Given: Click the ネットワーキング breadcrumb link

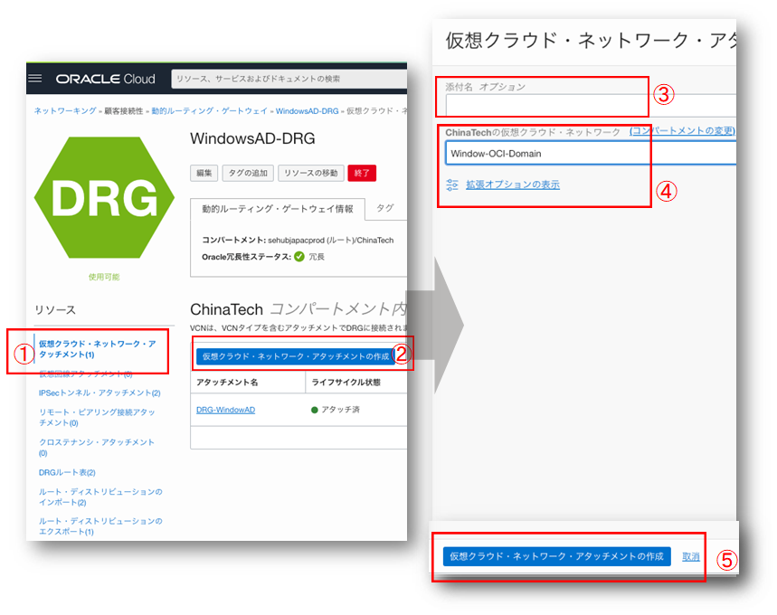Looking at the screenshot, I should pyautogui.click(x=65, y=111).
